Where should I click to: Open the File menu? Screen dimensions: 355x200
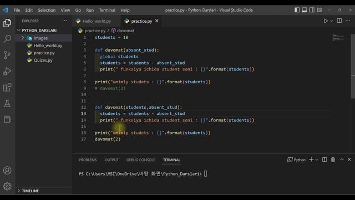pyautogui.click(x=17, y=10)
